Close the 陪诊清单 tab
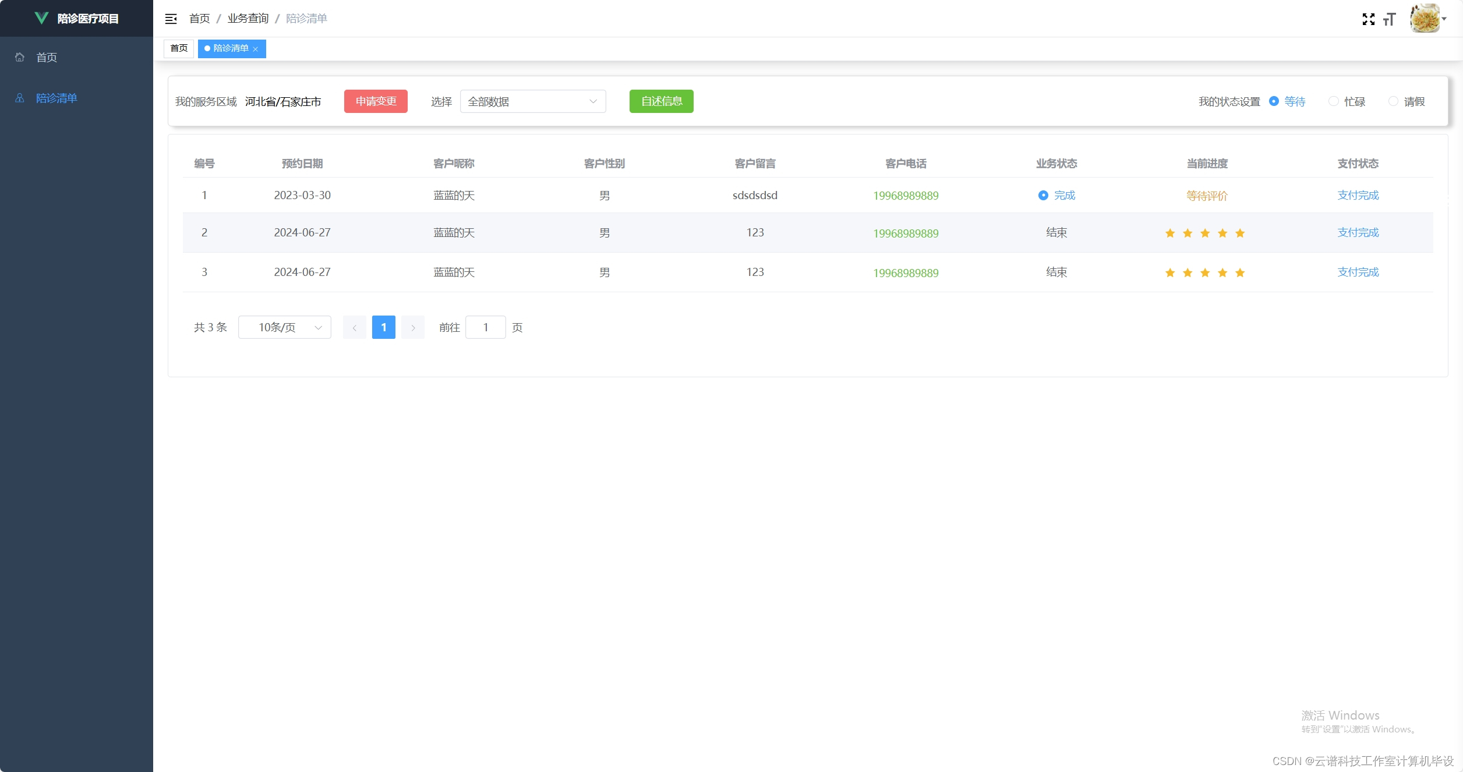 click(x=256, y=49)
